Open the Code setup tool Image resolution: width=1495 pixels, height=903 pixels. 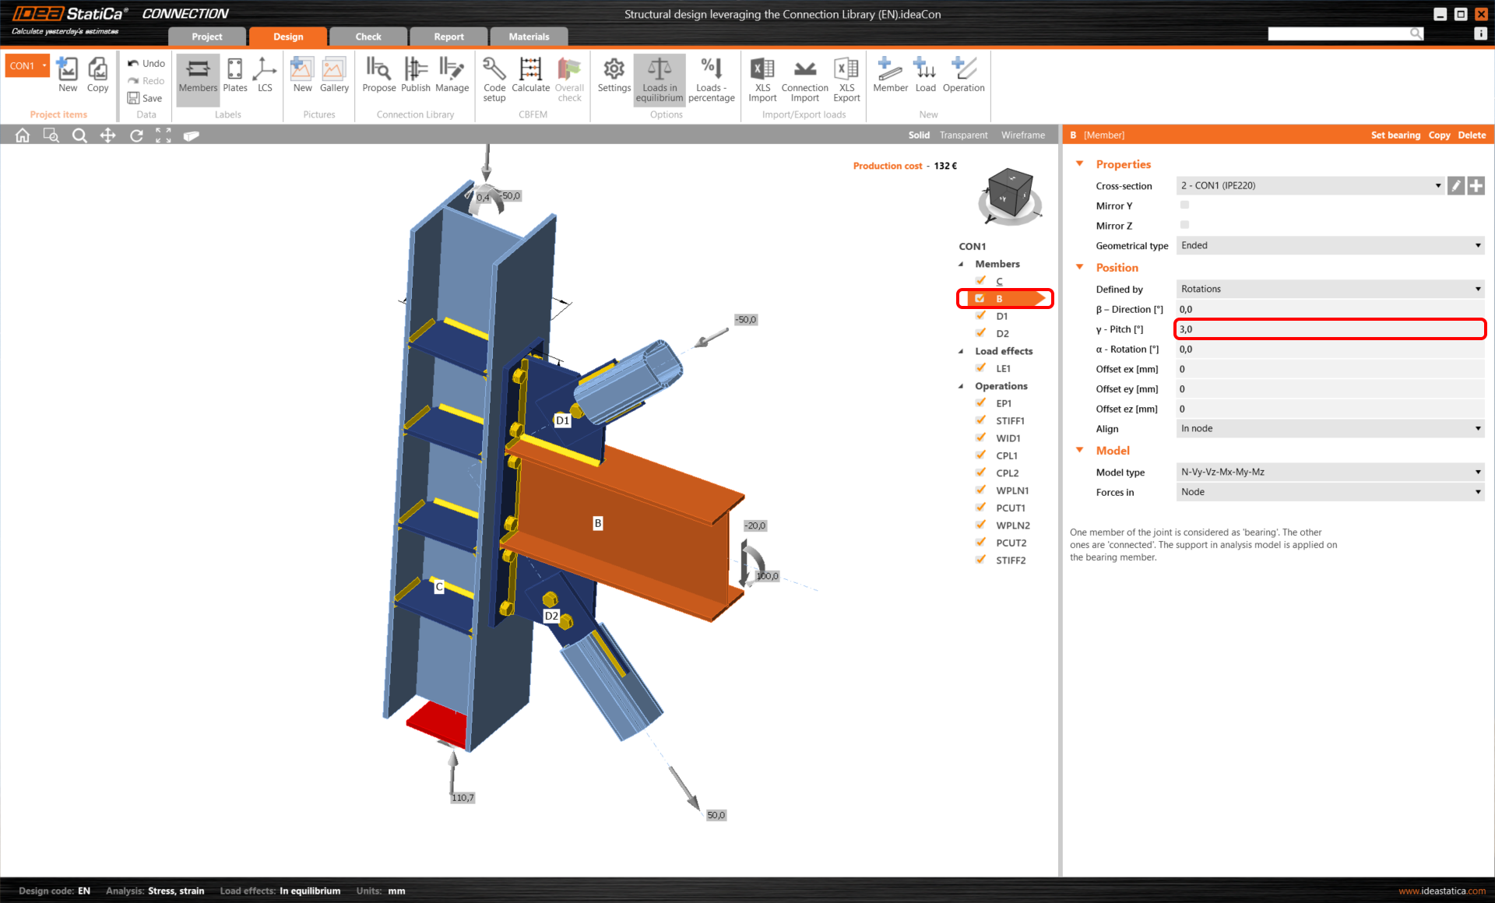[494, 78]
